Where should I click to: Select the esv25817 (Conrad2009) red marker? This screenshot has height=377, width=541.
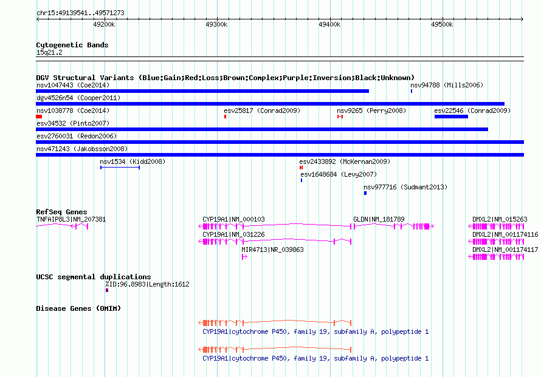226,117
